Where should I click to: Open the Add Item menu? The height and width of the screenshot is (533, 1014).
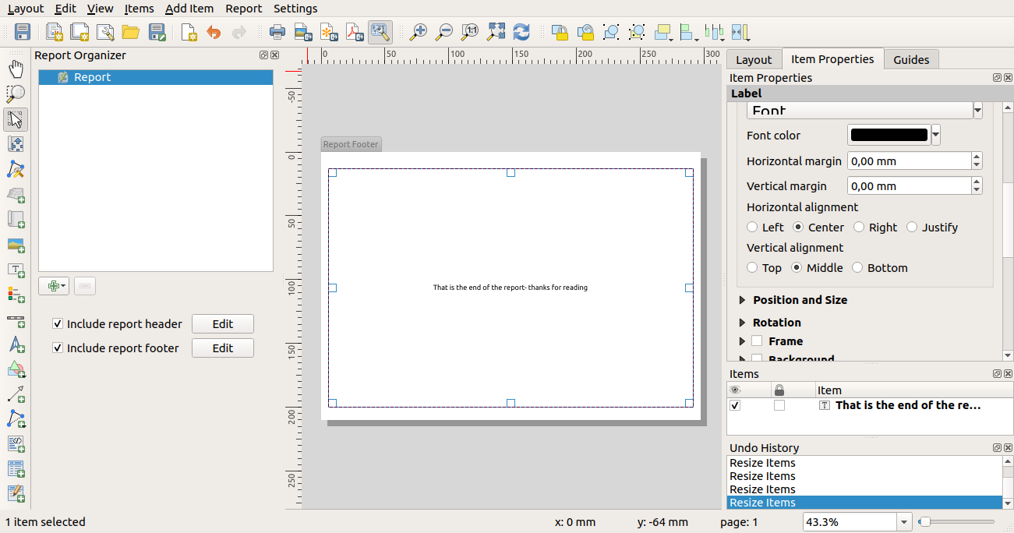(x=189, y=9)
